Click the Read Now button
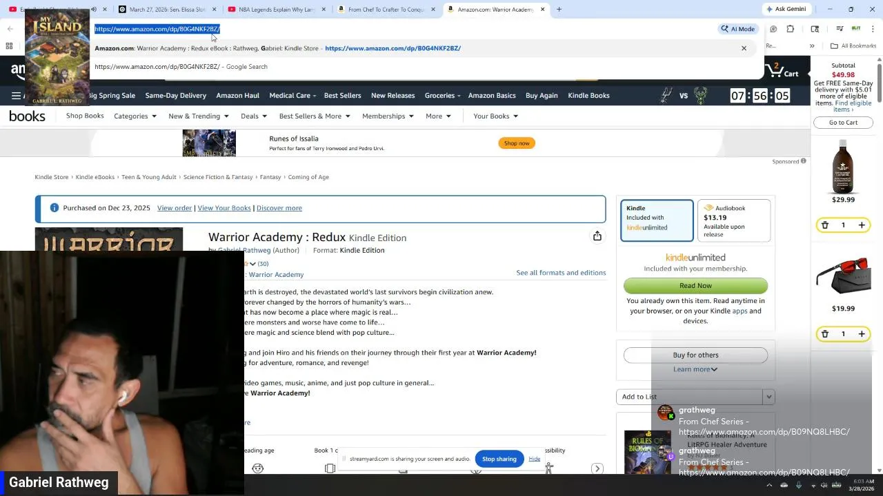883x496 pixels. (x=695, y=286)
